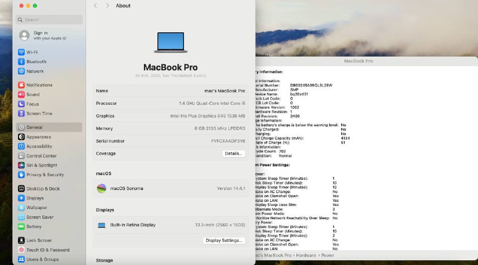Open Notifications icon in sidebar
Screen dimensions: 478x265
click(x=22, y=85)
